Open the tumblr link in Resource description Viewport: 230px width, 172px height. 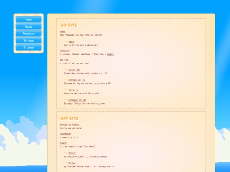110,54
